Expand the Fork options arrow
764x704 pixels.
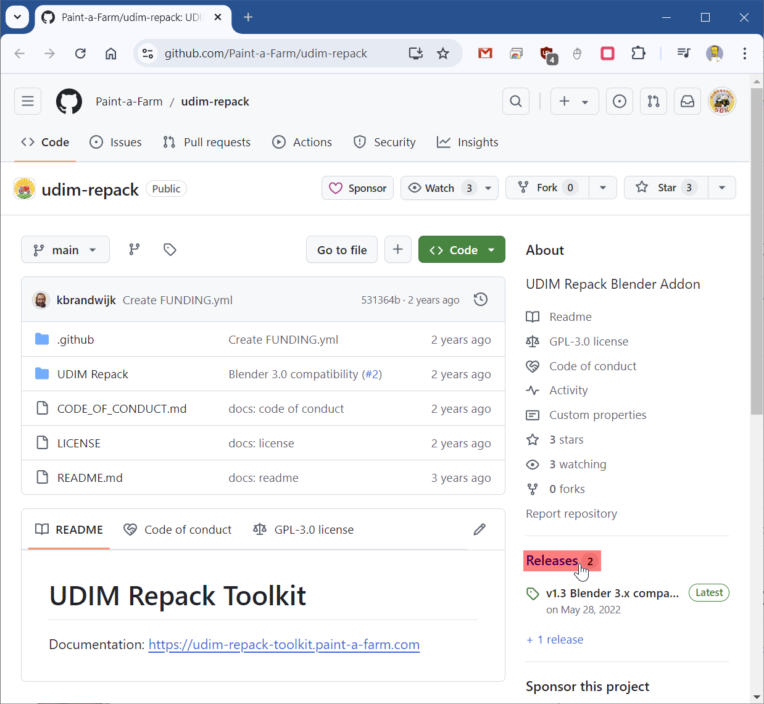[x=603, y=188]
